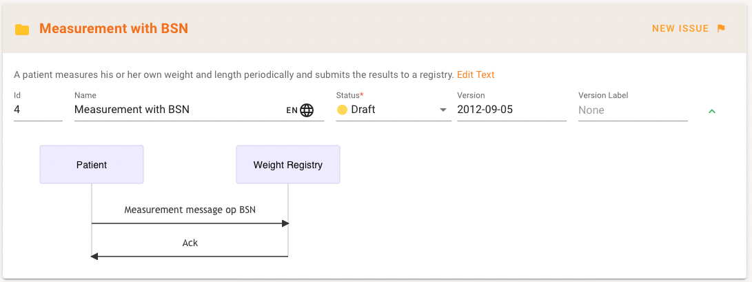Image resolution: width=752 pixels, height=282 pixels.
Task: Click the Version date field
Action: 511,110
